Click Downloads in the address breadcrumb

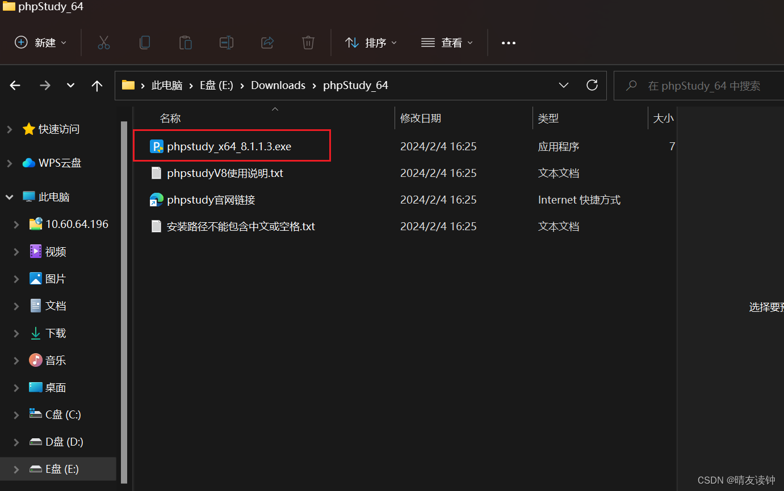point(278,85)
